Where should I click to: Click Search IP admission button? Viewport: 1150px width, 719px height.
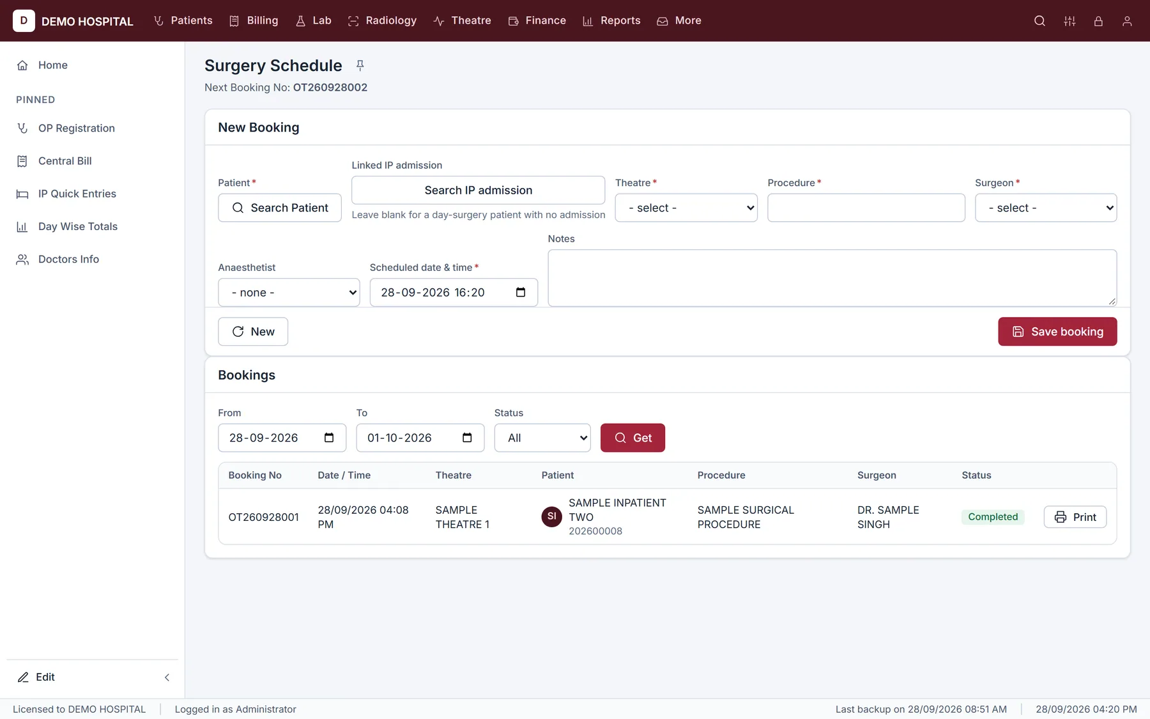pos(478,190)
